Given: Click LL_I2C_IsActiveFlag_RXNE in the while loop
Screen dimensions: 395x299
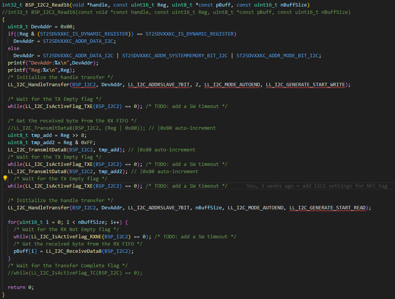Looking at the screenshot, I should [x=67, y=236].
